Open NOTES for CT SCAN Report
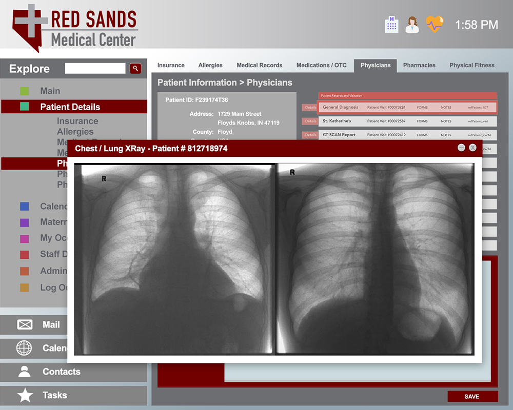Image resolution: width=513 pixels, height=410 pixels. click(x=446, y=135)
